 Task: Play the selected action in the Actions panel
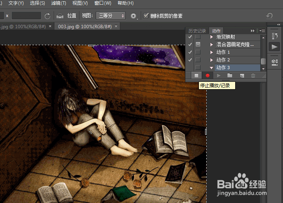[219, 75]
